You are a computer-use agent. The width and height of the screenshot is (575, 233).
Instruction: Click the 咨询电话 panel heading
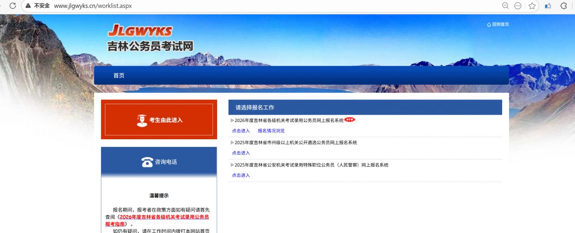(166, 162)
